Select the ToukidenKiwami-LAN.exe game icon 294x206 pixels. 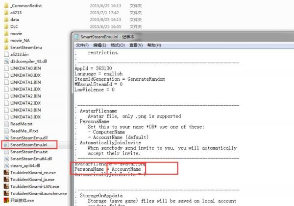tap(6, 186)
